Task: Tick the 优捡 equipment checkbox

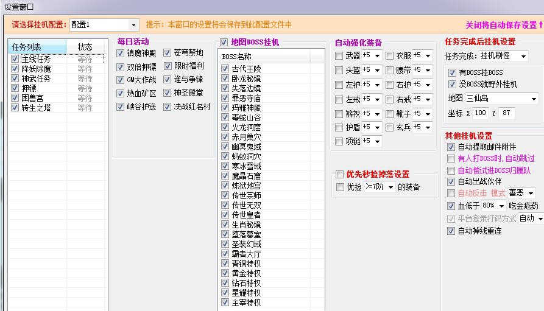Action: (340, 187)
